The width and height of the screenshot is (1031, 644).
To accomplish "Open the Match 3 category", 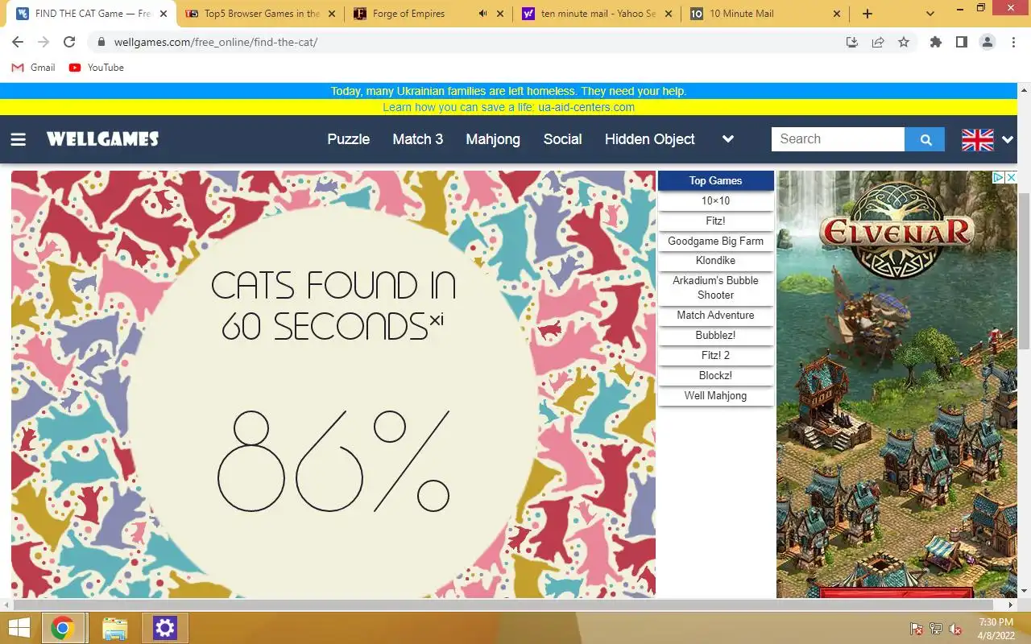I will [x=418, y=139].
